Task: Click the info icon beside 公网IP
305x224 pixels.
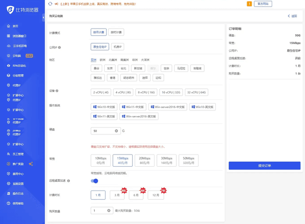Action: click(60, 47)
